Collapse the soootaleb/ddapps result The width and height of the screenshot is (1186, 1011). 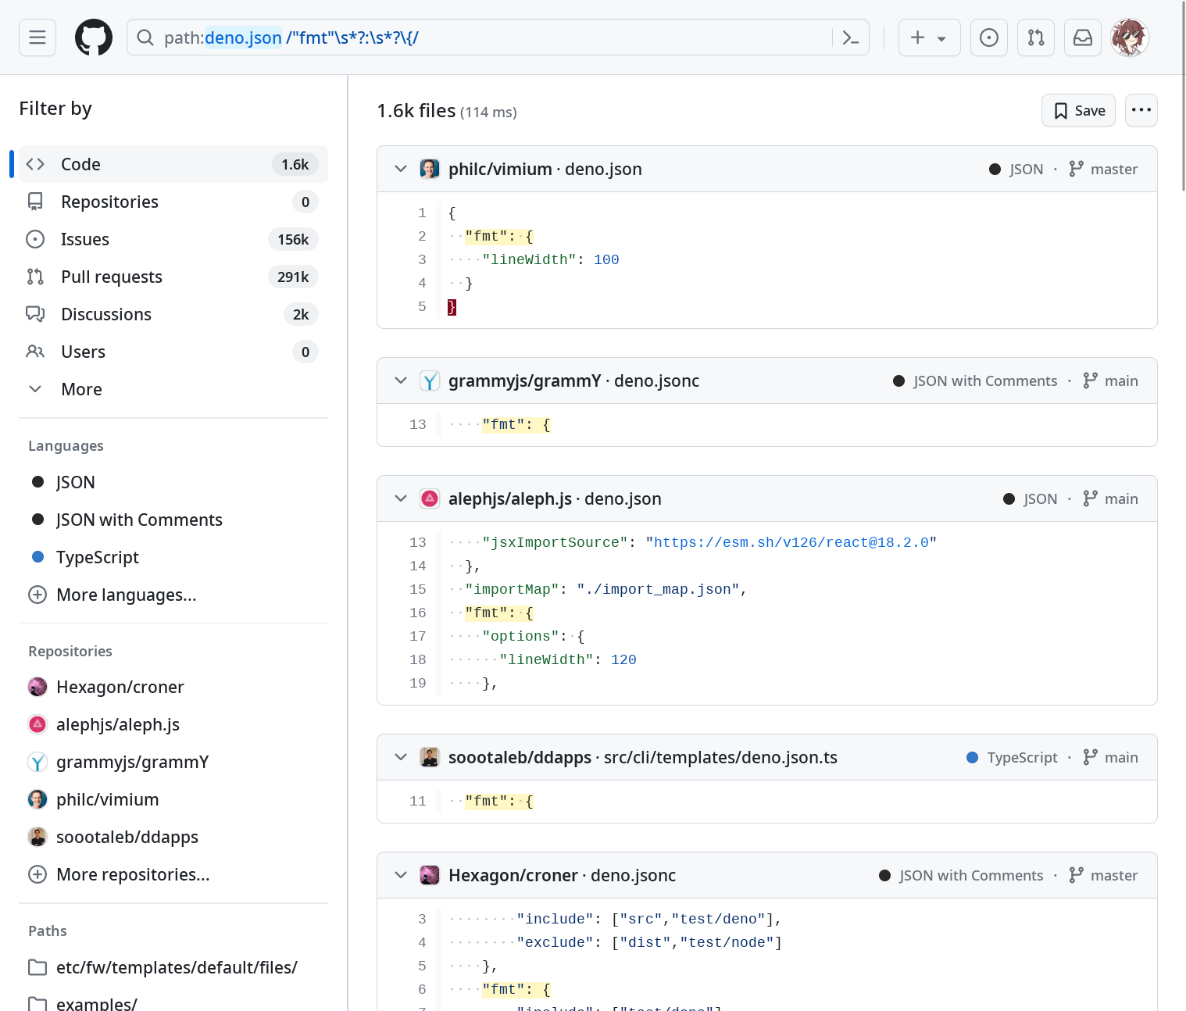[x=401, y=757]
